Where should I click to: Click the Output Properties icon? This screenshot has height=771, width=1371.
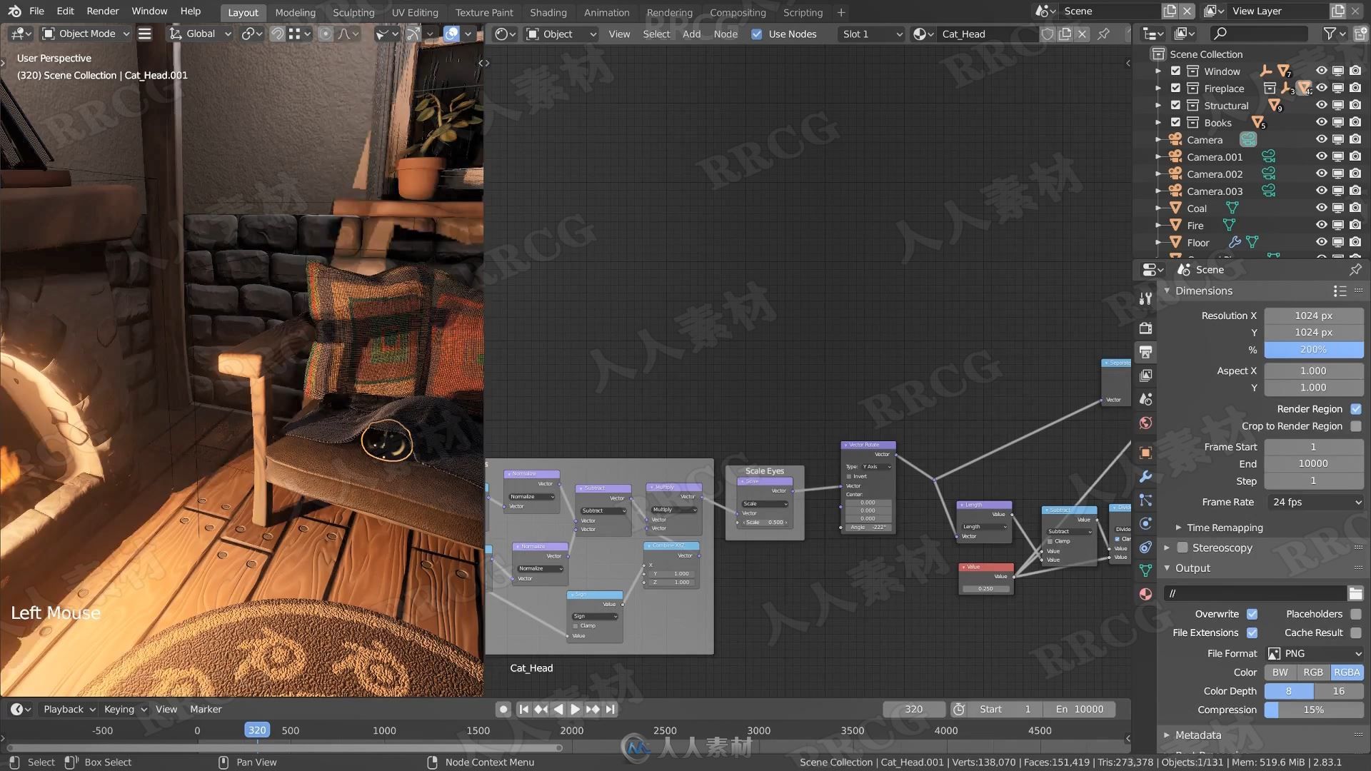point(1146,352)
